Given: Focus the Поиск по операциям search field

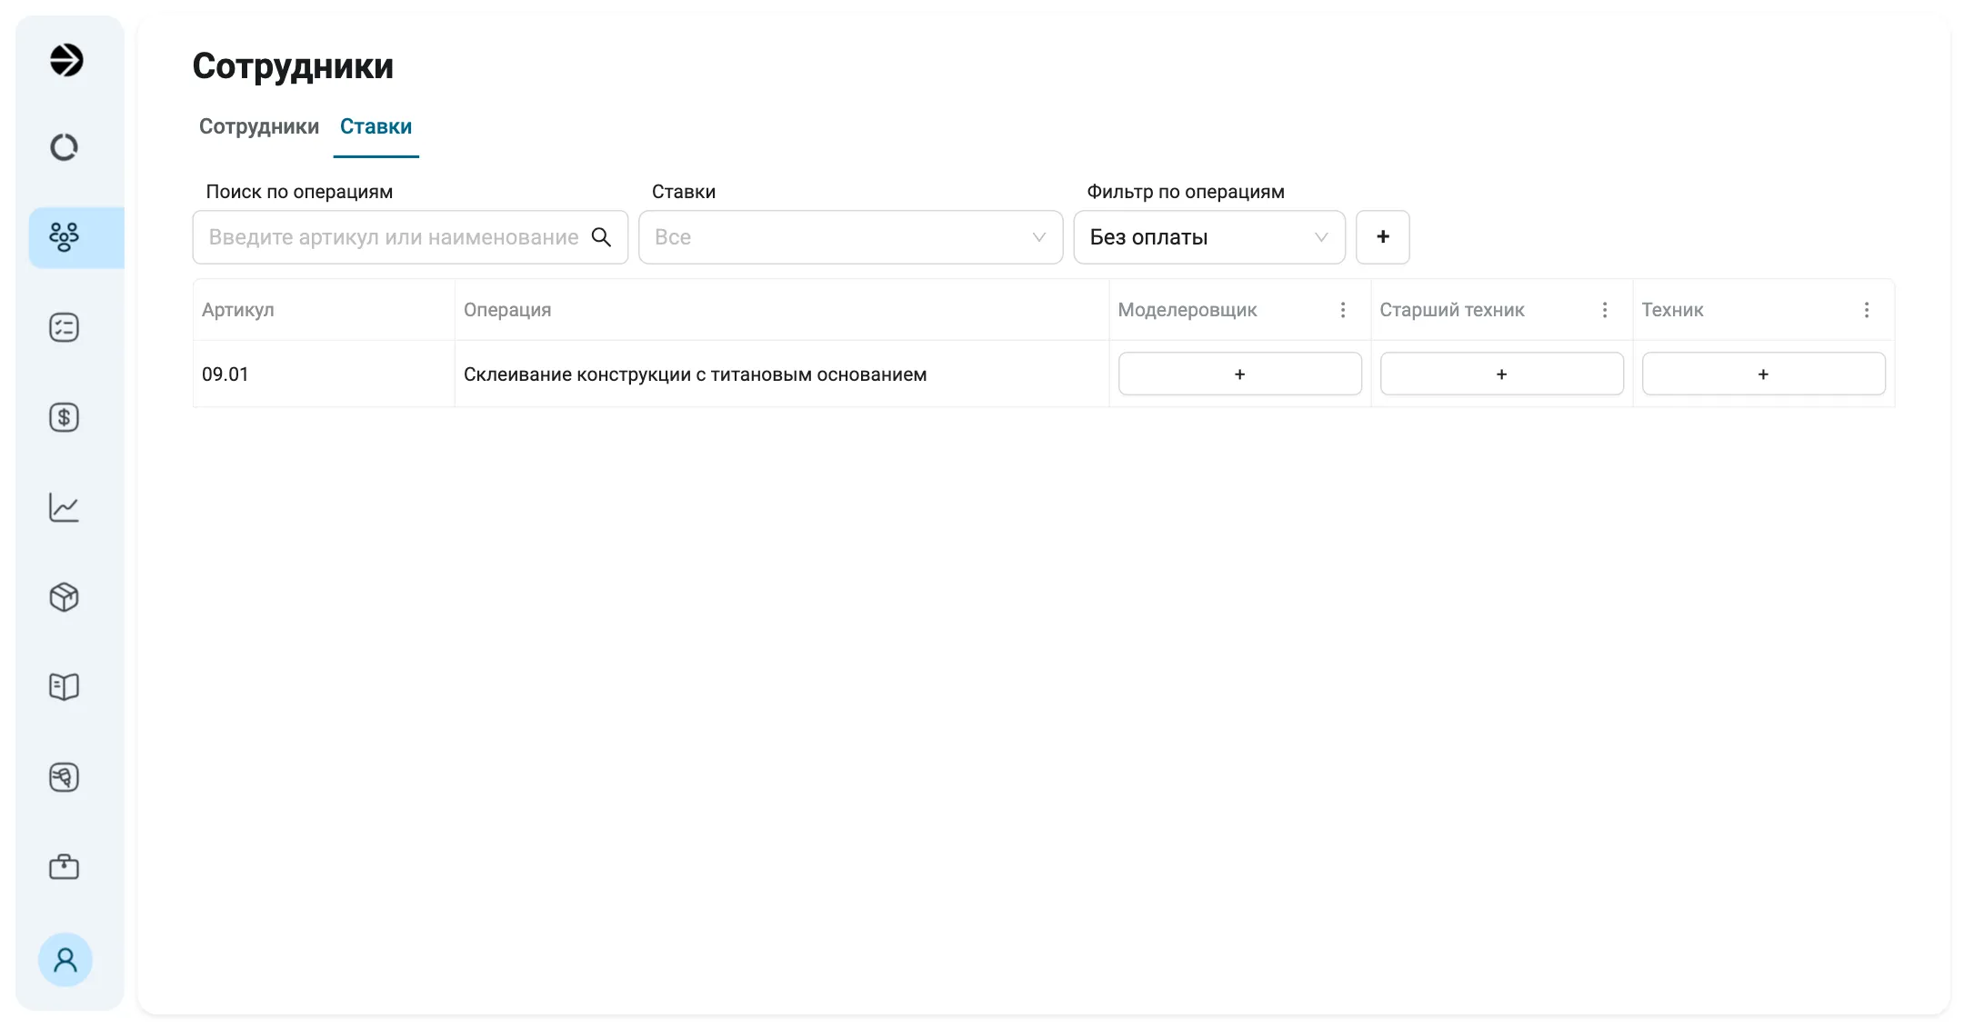Looking at the screenshot, I should [410, 237].
